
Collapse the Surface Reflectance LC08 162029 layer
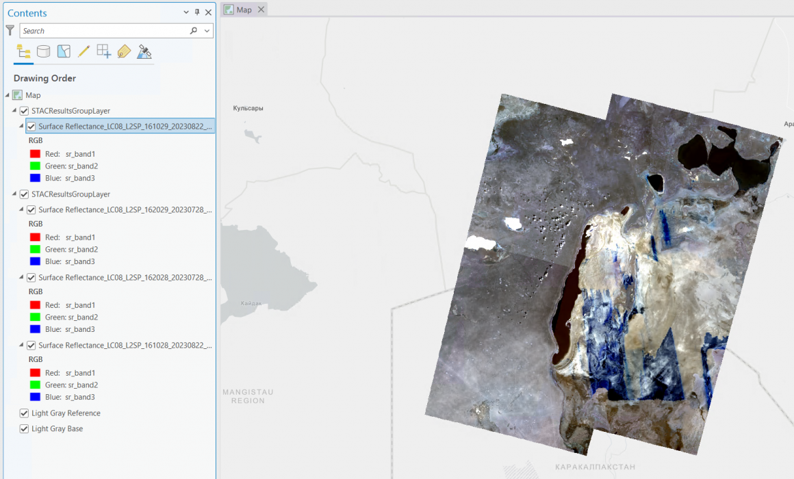[22, 209]
